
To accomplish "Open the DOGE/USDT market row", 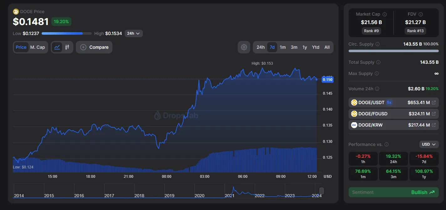I will [394, 102].
